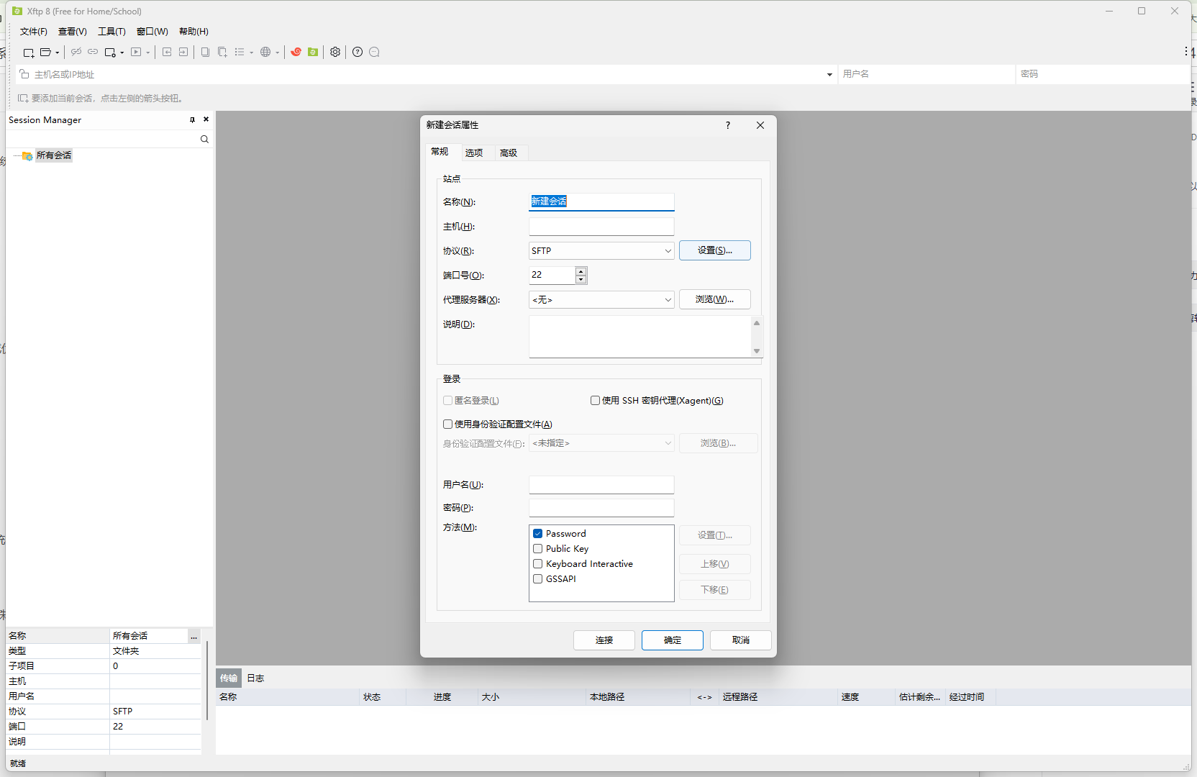This screenshot has height=777, width=1197.
Task: Click the single-pane layout toolbar icon
Action: (x=205, y=52)
